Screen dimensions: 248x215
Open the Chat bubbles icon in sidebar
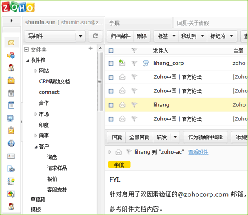coord(11,55)
